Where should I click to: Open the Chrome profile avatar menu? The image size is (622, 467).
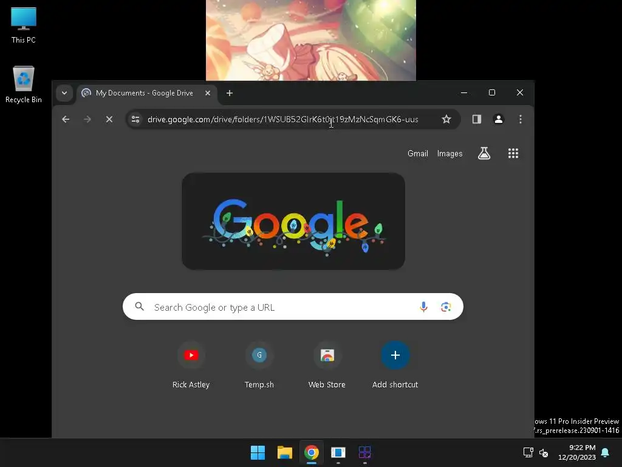498,119
